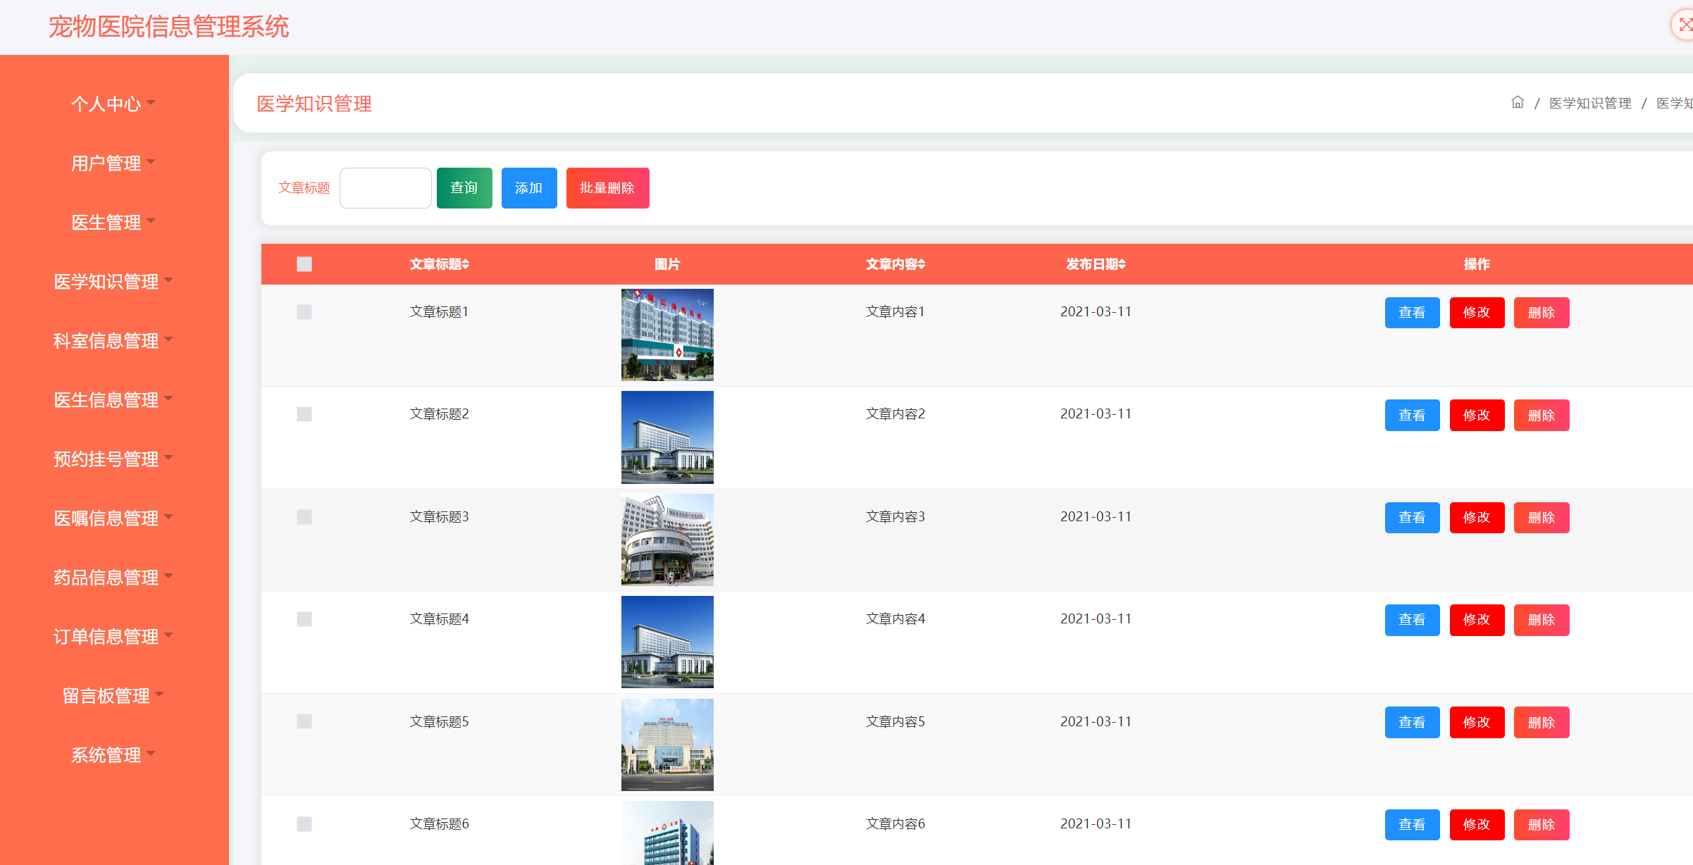Click the red 批量删除 button
Image resolution: width=1693 pixels, height=865 pixels.
[607, 188]
